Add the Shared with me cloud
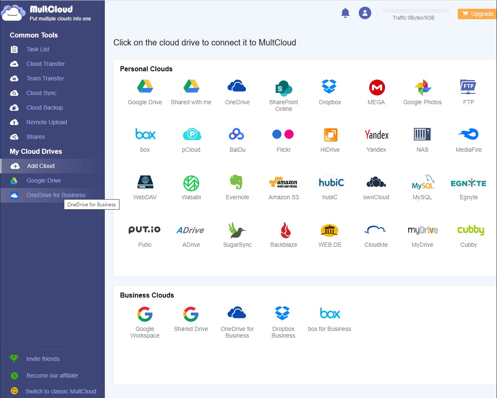 coord(191,93)
